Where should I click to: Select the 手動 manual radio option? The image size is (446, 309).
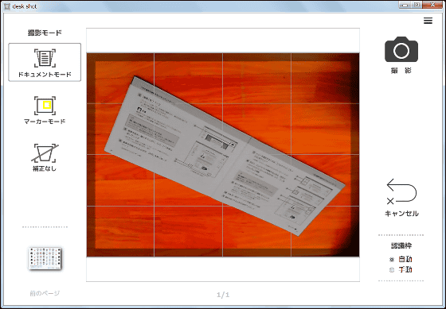[x=392, y=270]
